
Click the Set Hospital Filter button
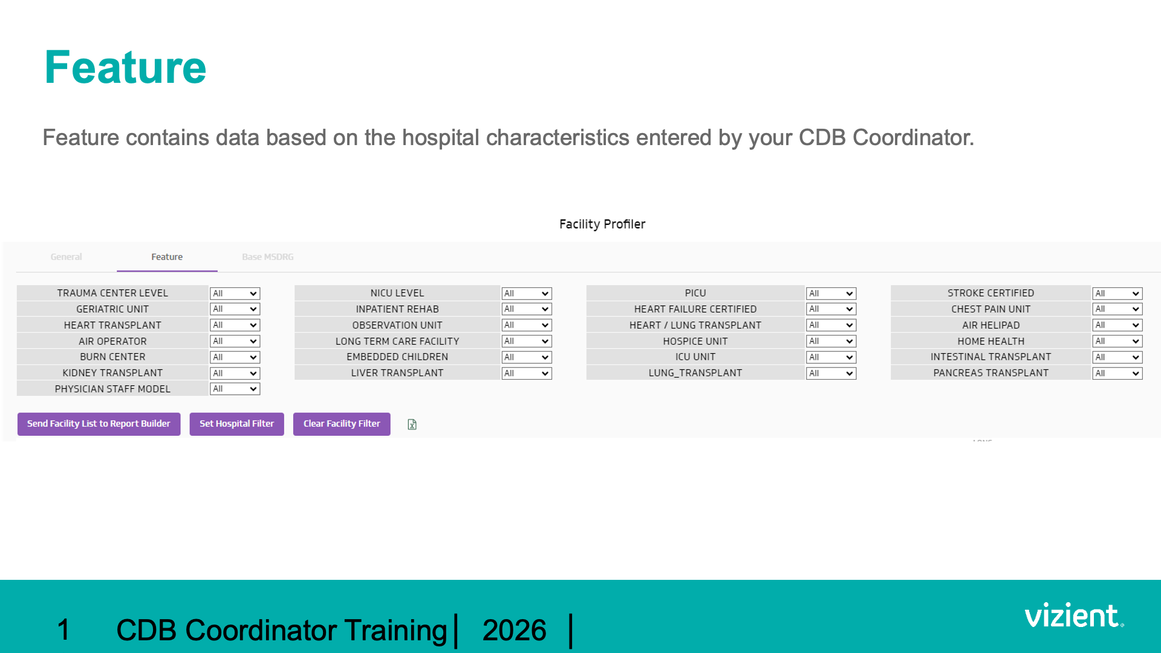click(x=236, y=424)
